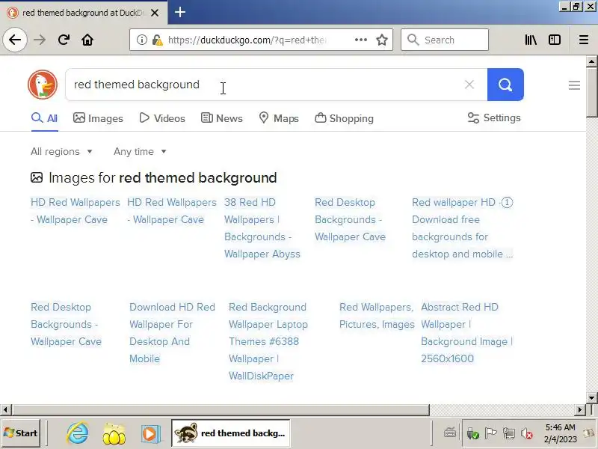Switch to the News tab
This screenshot has width=598, height=449.
point(221,118)
